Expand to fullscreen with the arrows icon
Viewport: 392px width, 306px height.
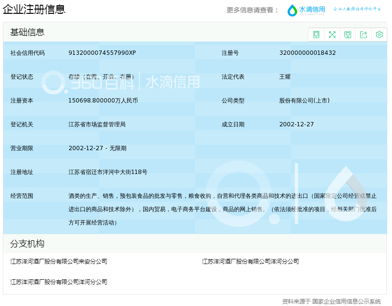click(332, 35)
